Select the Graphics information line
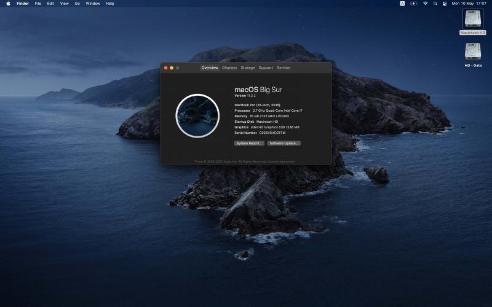Viewport: 492px width, 307px height. tap(267, 127)
